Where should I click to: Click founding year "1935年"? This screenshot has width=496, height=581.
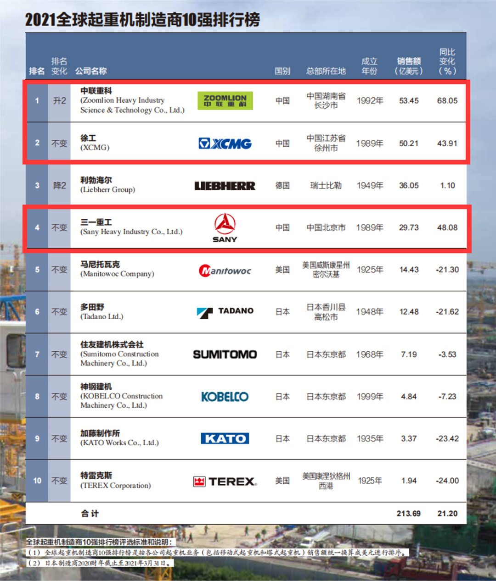click(x=370, y=439)
